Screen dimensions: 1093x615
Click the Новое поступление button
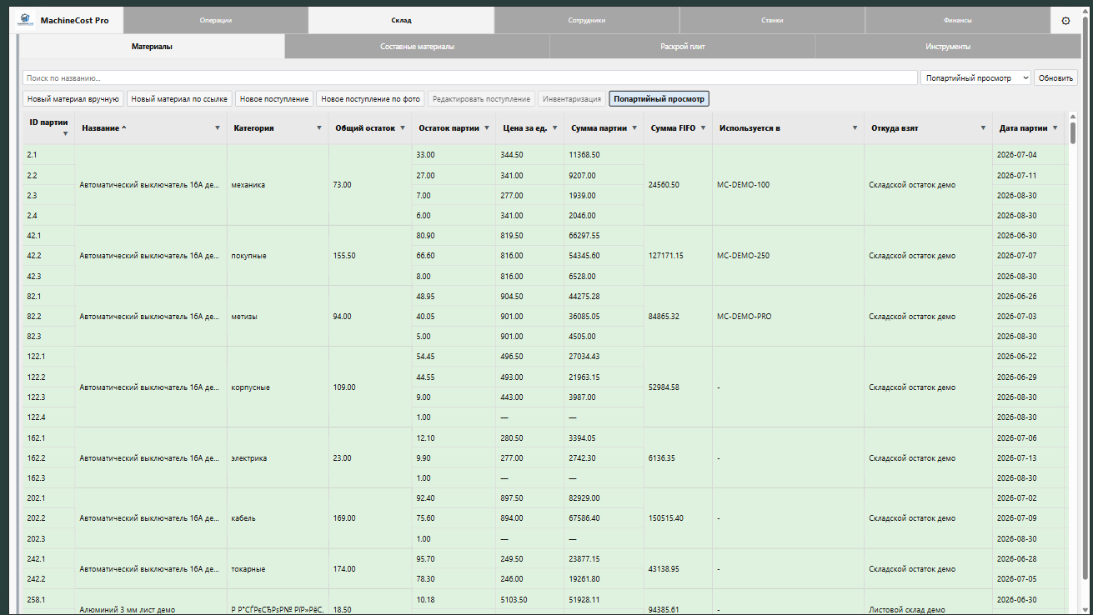click(274, 98)
